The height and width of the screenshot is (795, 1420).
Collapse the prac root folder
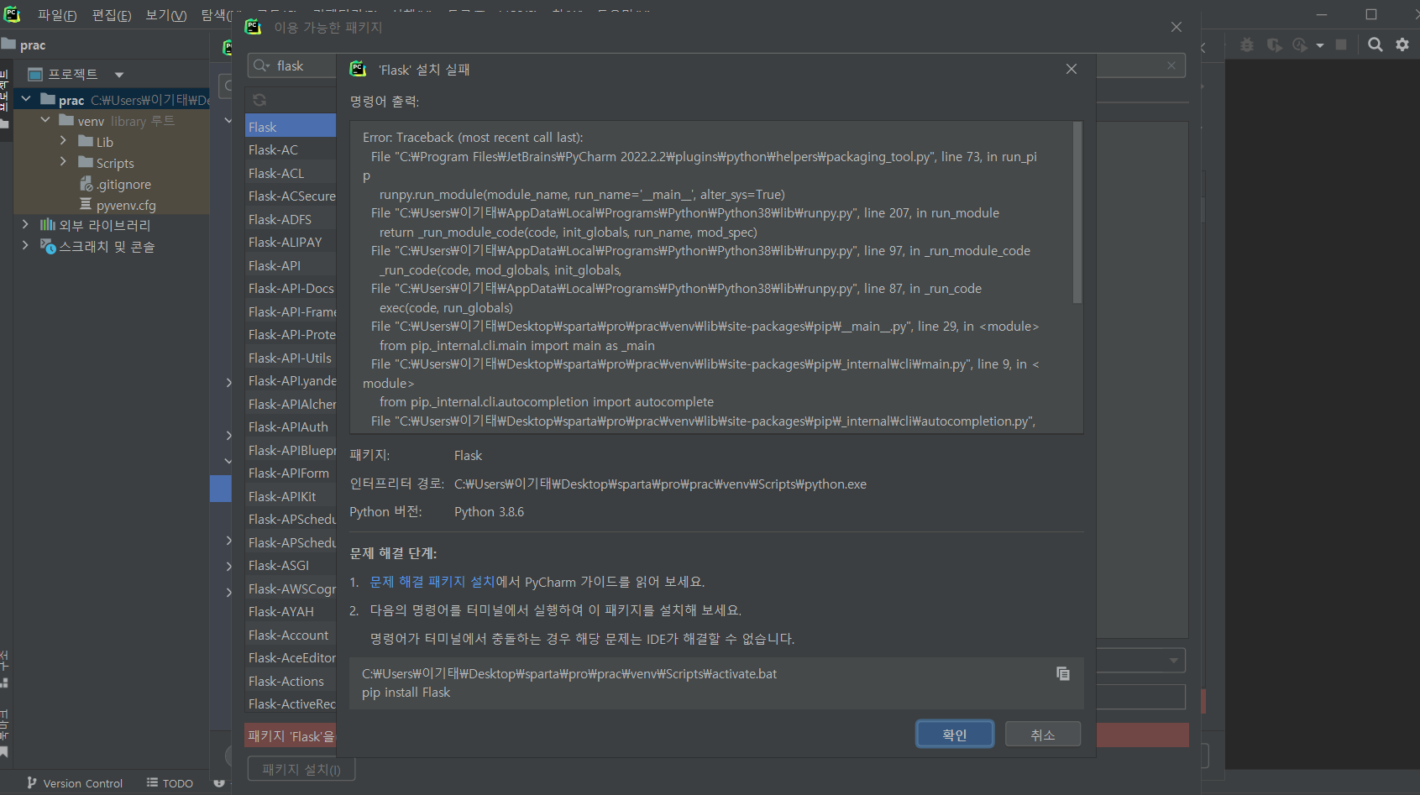point(26,99)
